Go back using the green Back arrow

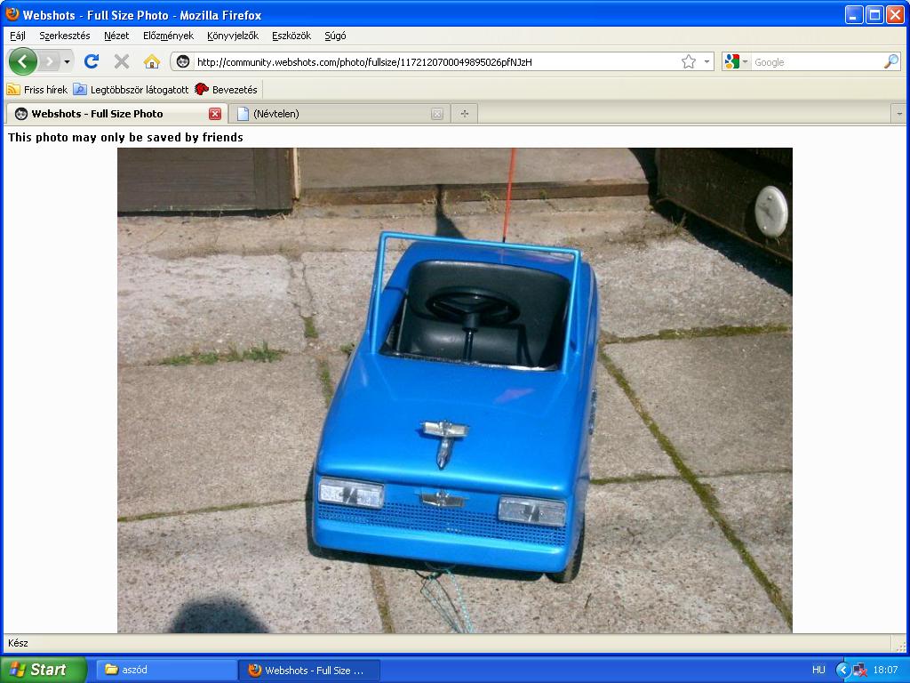pyautogui.click(x=23, y=61)
